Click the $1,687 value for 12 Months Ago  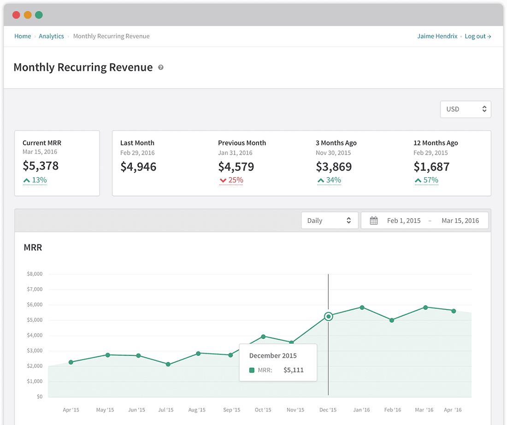pos(432,167)
